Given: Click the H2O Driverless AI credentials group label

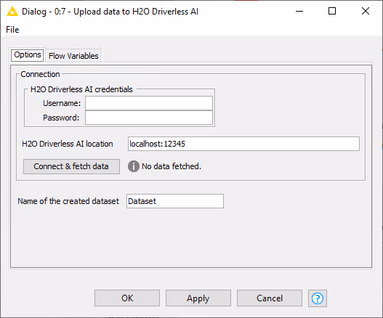Looking at the screenshot, I should coord(81,89).
